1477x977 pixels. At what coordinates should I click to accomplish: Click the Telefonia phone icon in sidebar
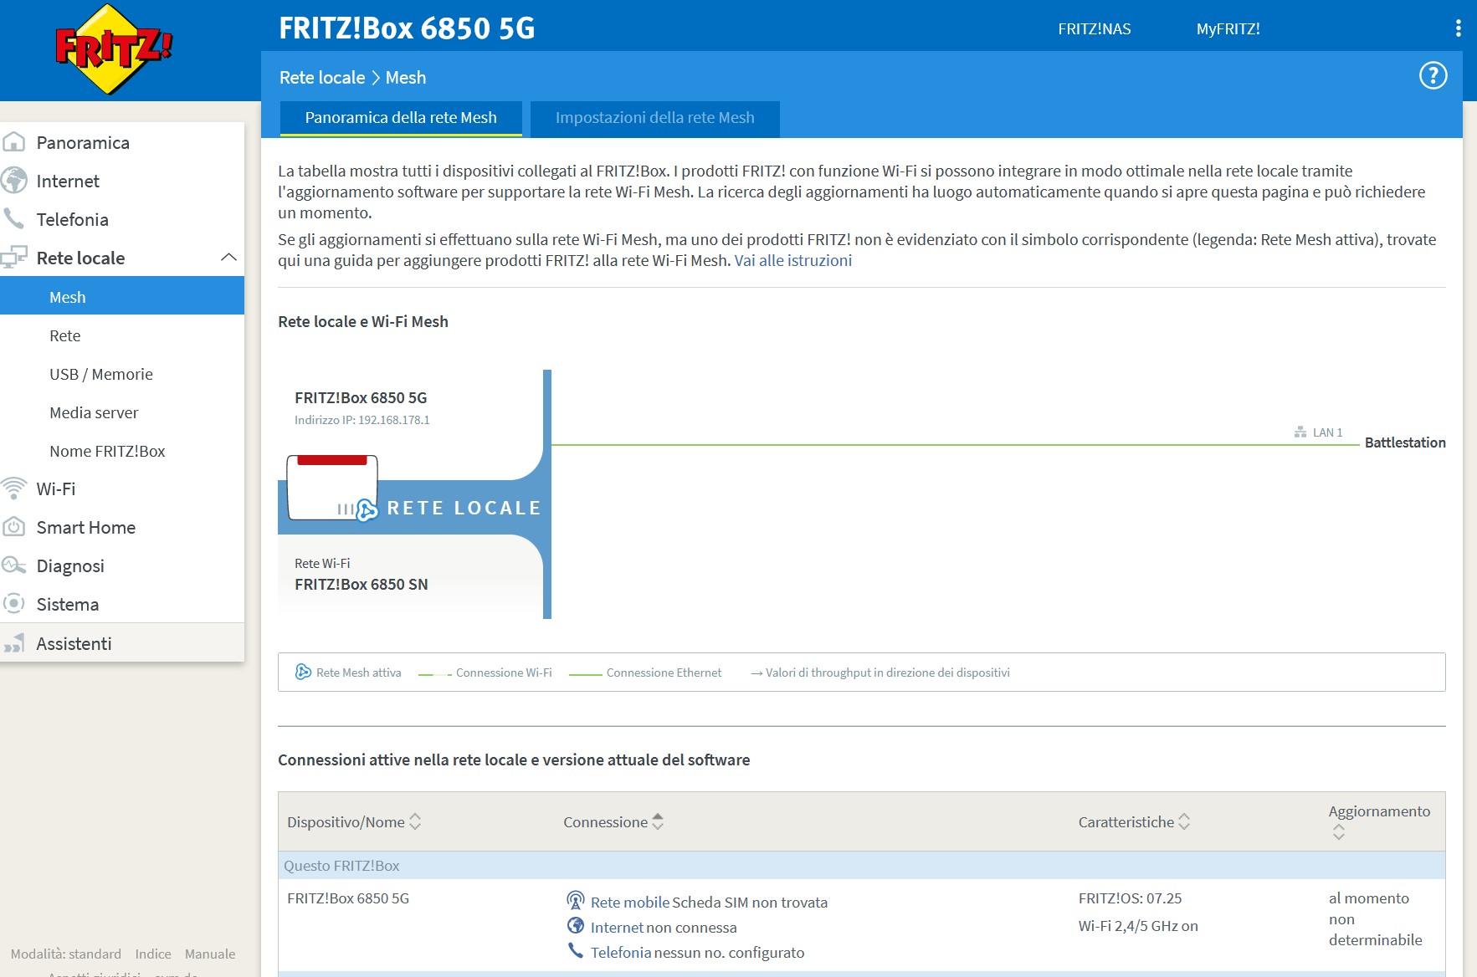click(14, 219)
